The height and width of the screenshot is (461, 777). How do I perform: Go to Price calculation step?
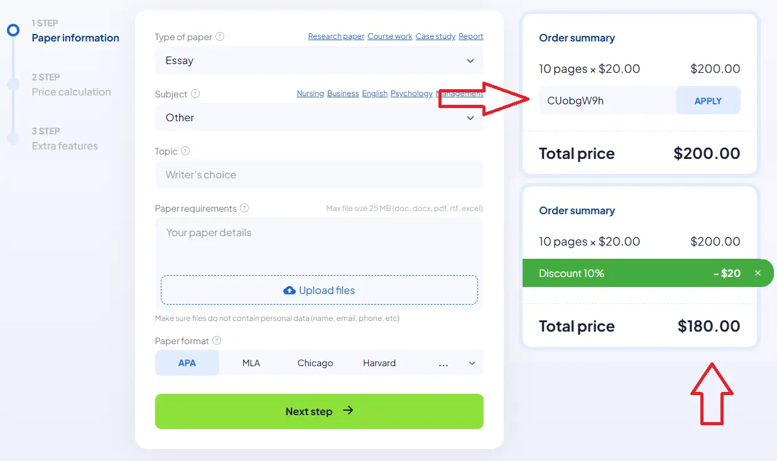pyautogui.click(x=71, y=92)
